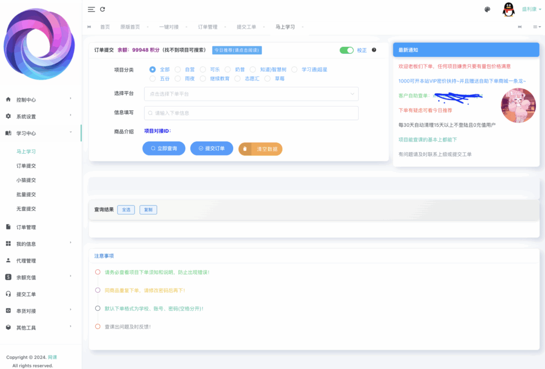Screen dimensions: 545x369
Task: Toggle the 校正 switch
Action: point(346,50)
